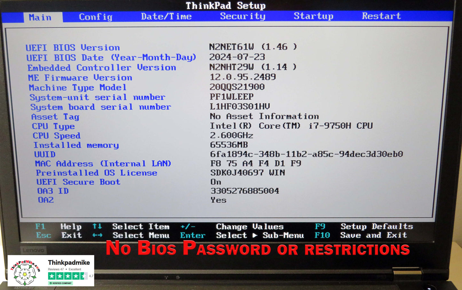The width and height of the screenshot is (462, 290).
Task: Switch to the Config tab
Action: click(96, 17)
